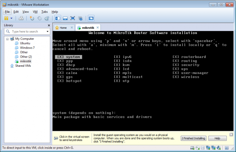Screen dimensions: 236x152
Task: Click the Help button in the hint bar
Action: (217, 138)
